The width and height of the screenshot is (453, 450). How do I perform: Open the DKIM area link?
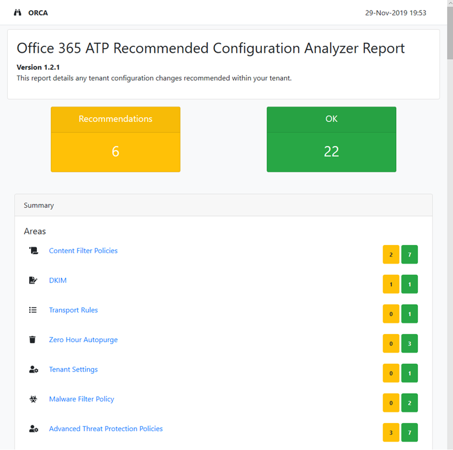point(58,281)
